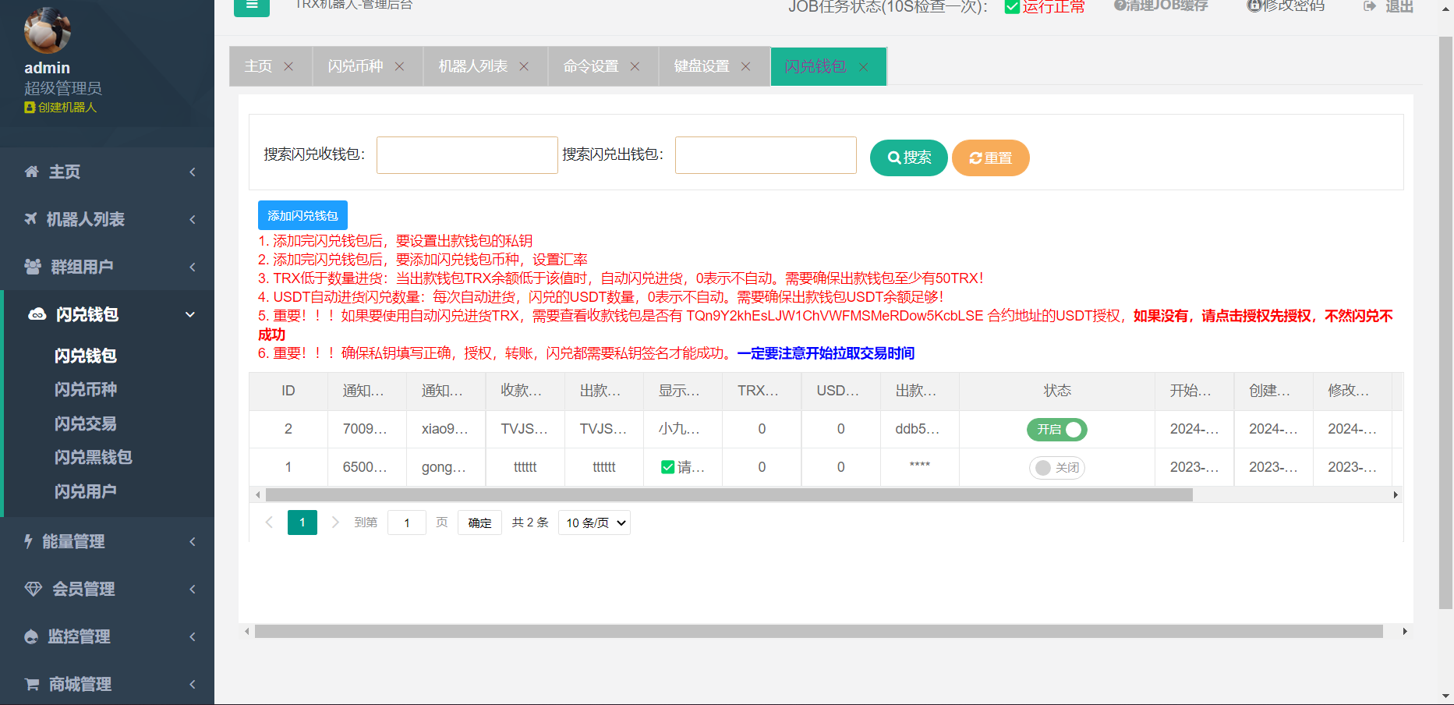Expand the 会员管理 sidebar chevron

(193, 589)
